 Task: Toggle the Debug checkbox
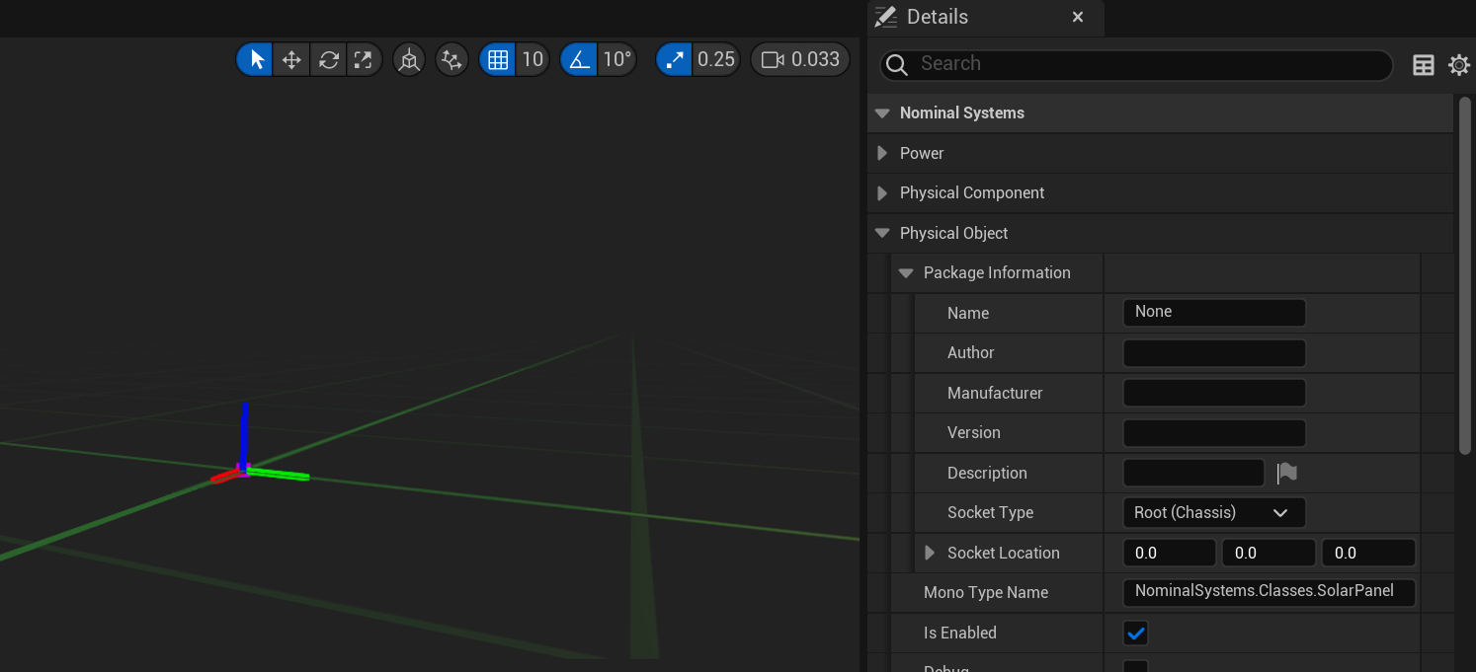pyautogui.click(x=1136, y=667)
